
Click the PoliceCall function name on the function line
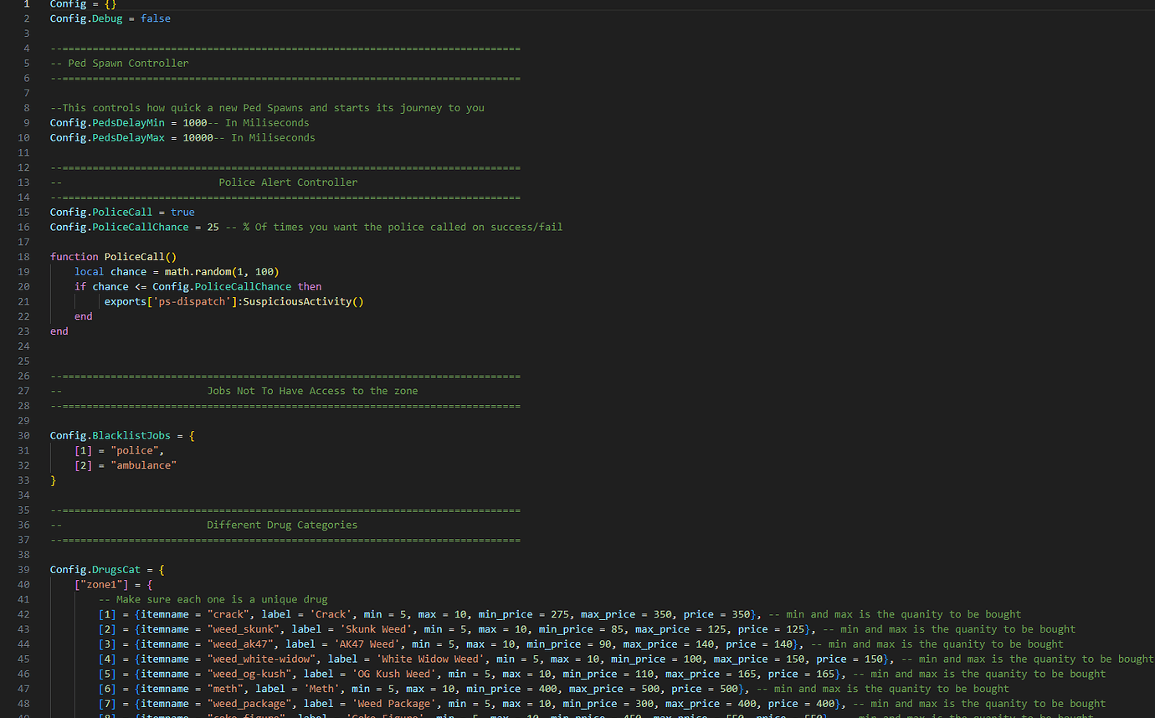[x=134, y=257]
